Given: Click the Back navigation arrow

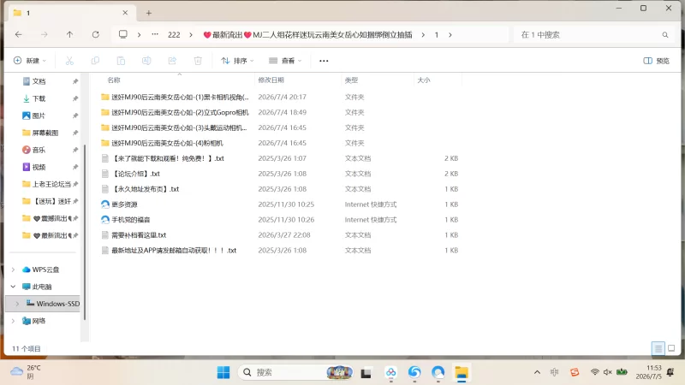Looking at the screenshot, I should [18, 34].
